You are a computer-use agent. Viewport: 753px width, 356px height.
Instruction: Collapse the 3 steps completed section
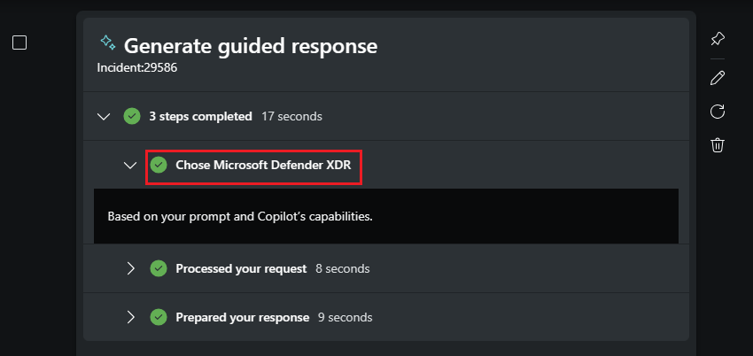(x=104, y=116)
